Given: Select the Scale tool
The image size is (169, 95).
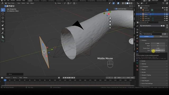Looking at the screenshot, I should (x=3, y=25).
